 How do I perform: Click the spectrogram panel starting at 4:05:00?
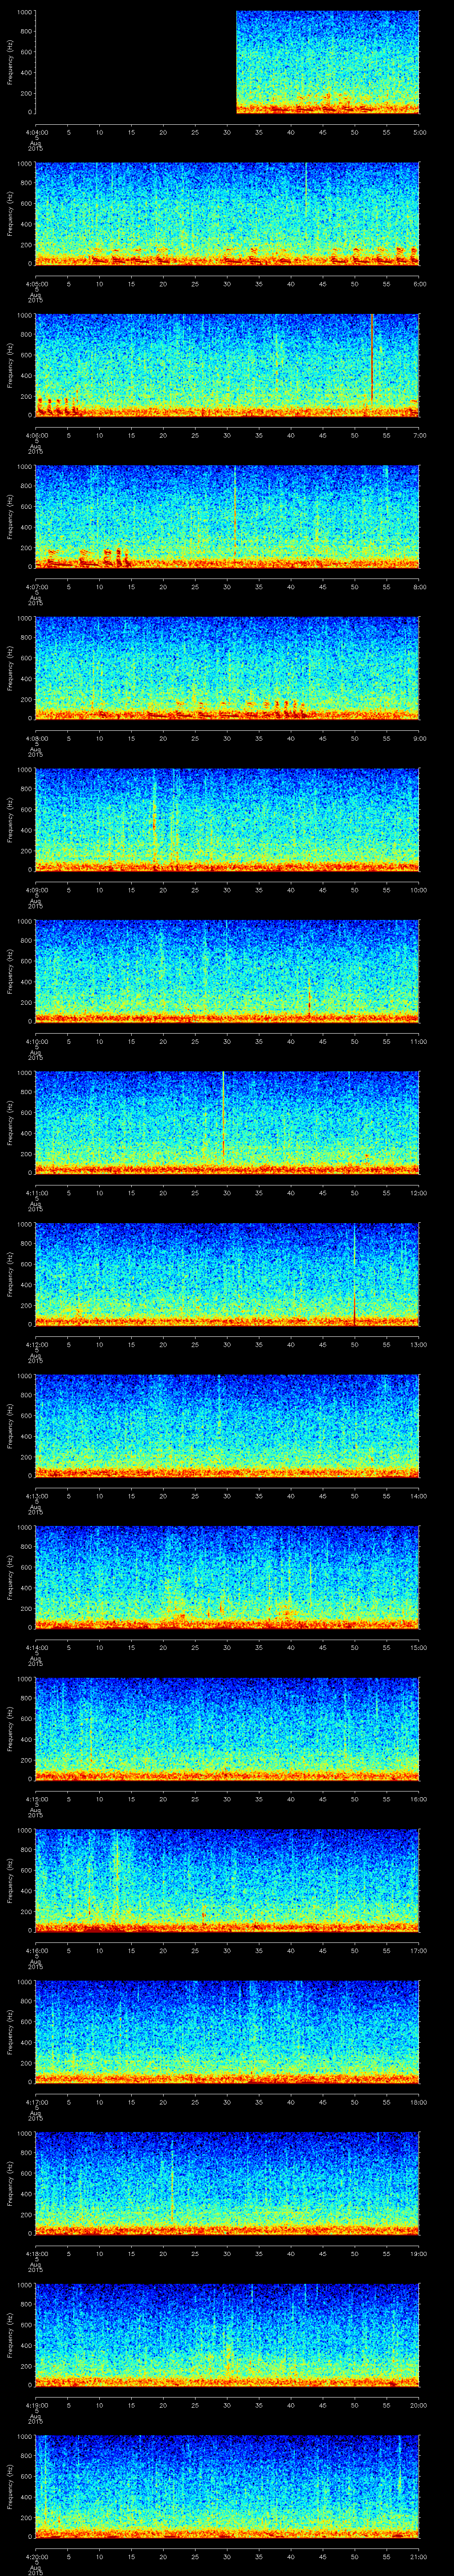pos(227,213)
